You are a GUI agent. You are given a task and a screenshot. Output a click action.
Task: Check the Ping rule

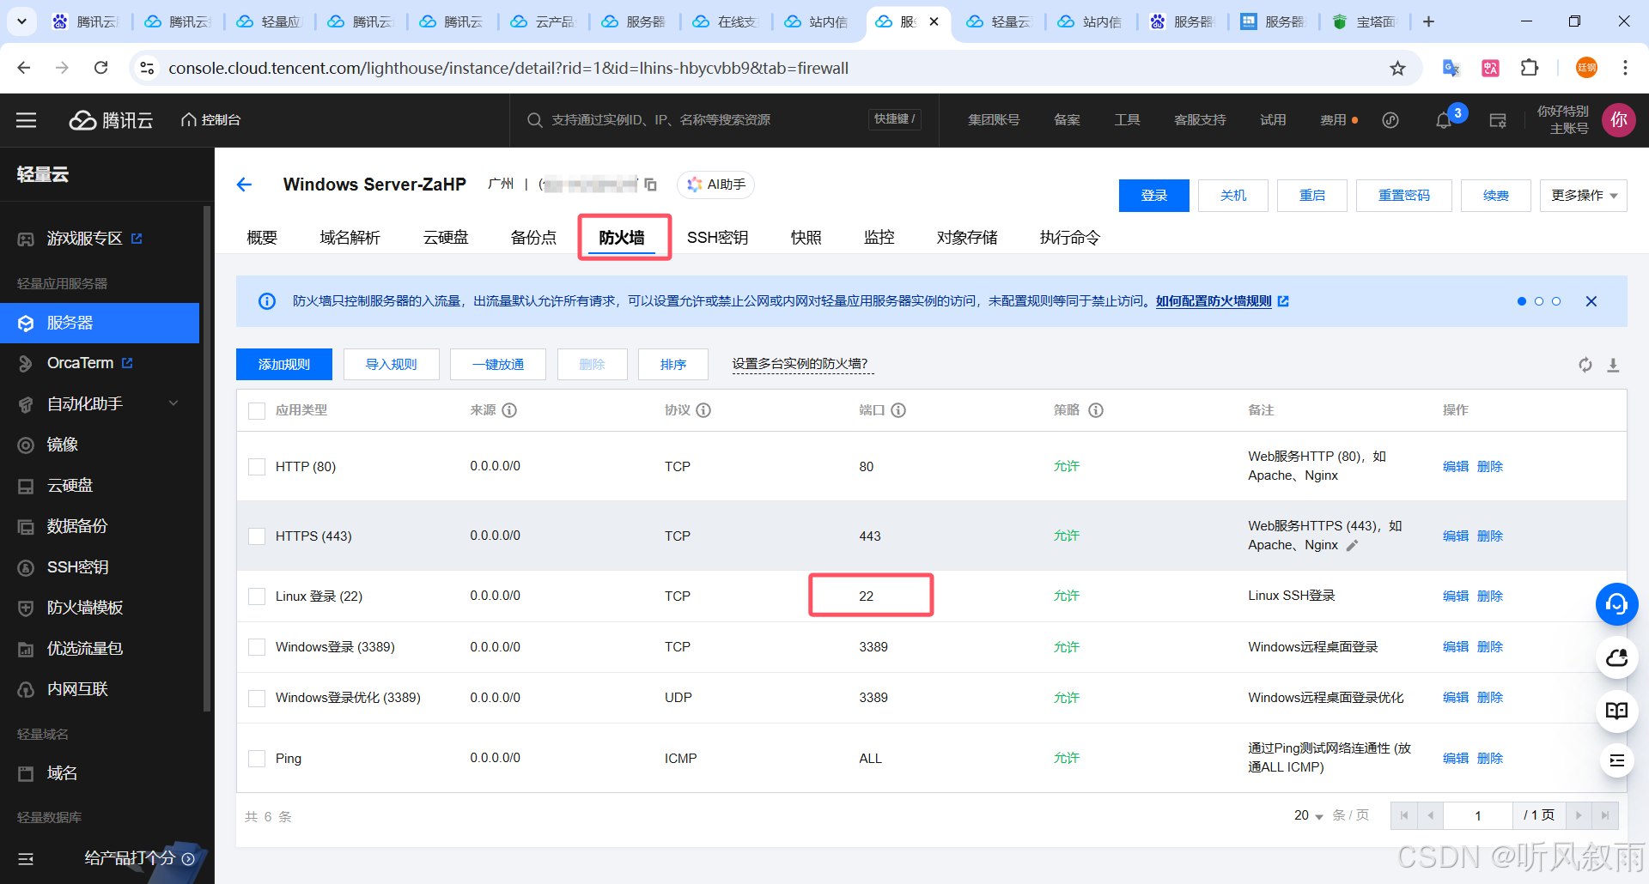(257, 759)
